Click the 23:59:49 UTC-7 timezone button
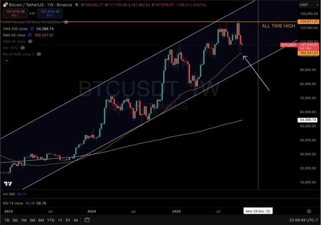 click(x=304, y=220)
